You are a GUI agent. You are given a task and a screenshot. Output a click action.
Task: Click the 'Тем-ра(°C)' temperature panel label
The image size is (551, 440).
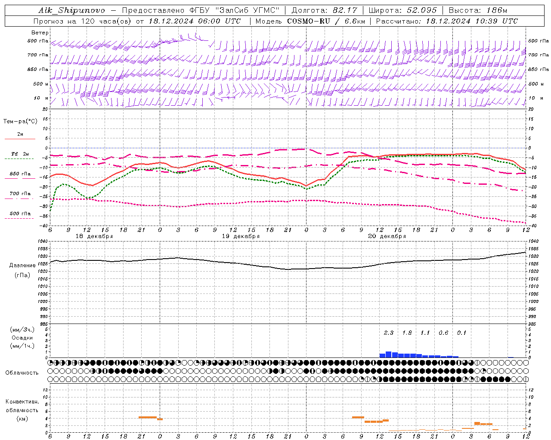(20, 121)
